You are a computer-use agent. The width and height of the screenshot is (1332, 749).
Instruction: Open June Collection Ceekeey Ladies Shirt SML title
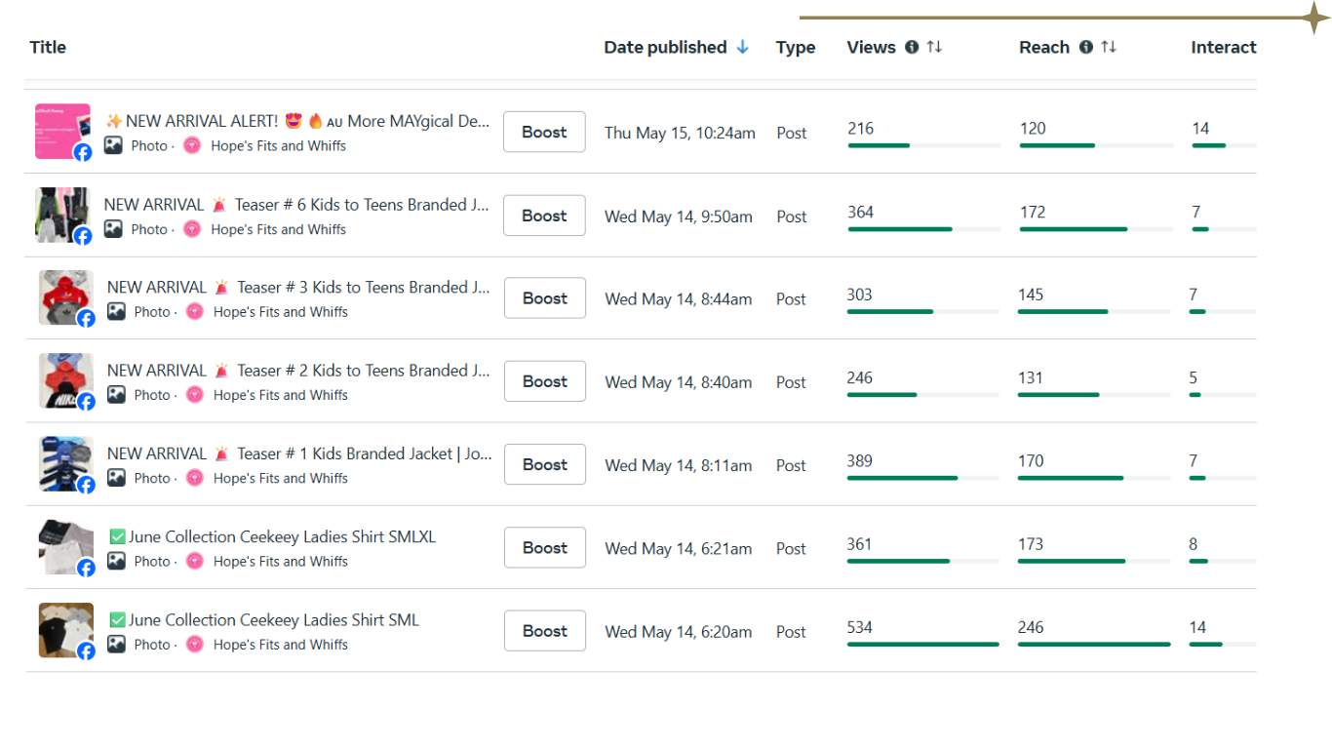point(273,620)
